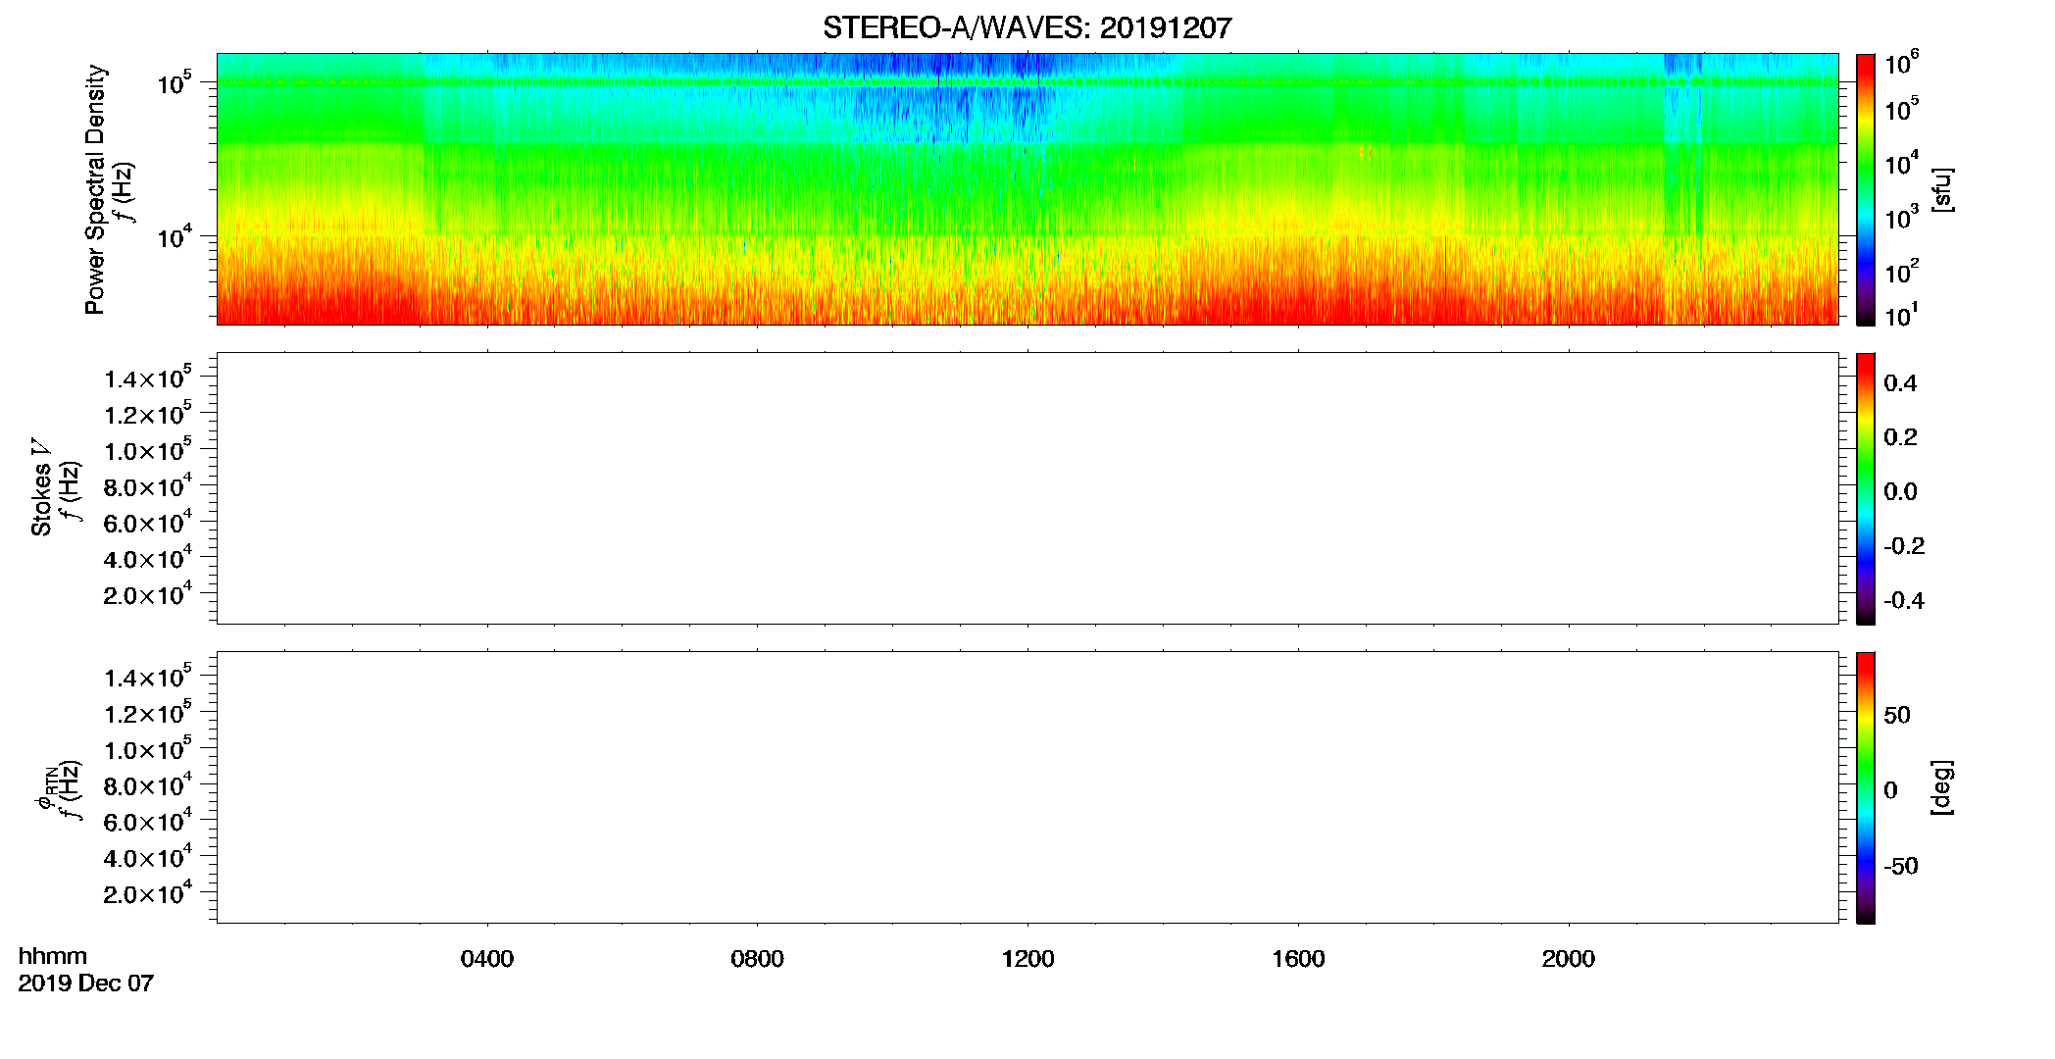Viewport: 2055px width, 1059px height.
Task: Click the 0800 time tick label
Action: click(x=757, y=959)
